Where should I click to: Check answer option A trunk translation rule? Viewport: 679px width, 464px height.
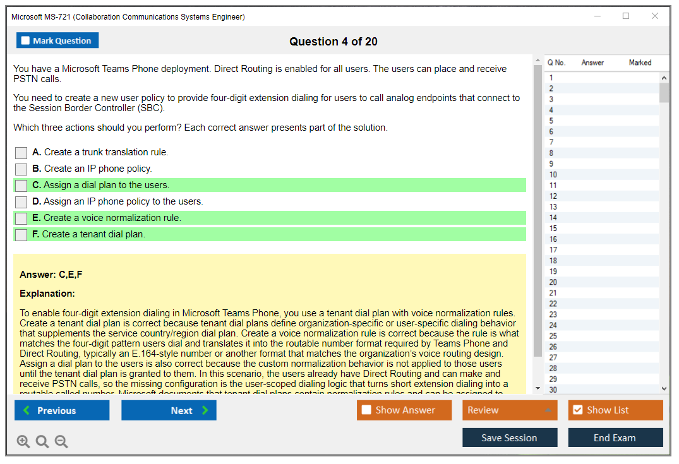[x=21, y=153]
